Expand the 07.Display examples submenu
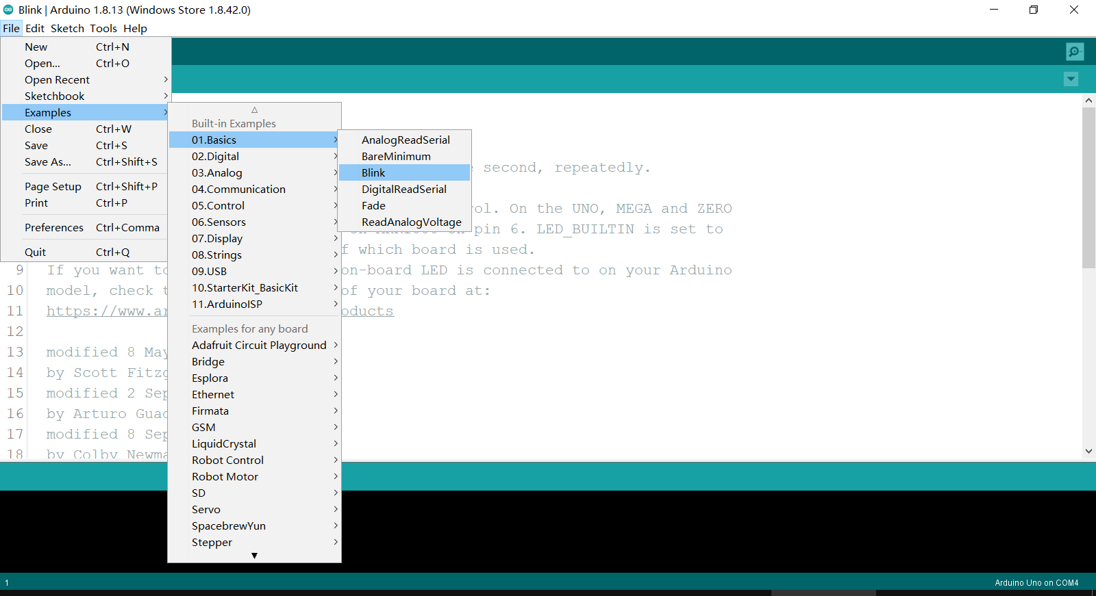The image size is (1096, 596). (x=254, y=238)
